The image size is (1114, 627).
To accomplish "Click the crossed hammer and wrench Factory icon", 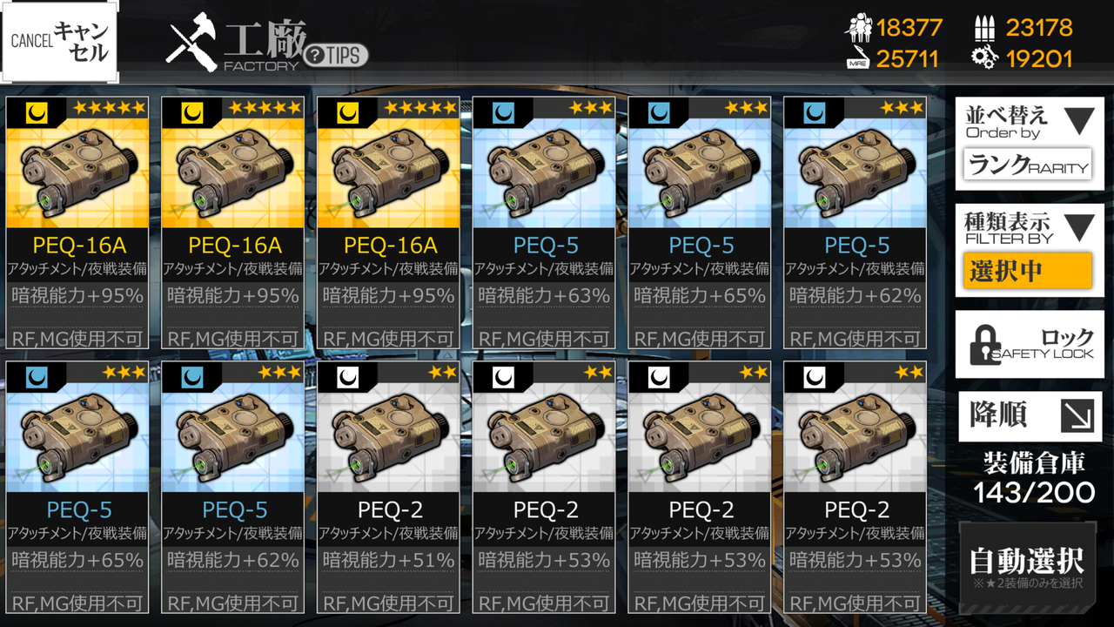I will (x=191, y=43).
